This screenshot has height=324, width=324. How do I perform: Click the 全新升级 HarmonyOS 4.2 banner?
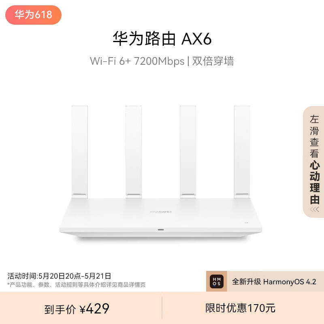click(265, 281)
